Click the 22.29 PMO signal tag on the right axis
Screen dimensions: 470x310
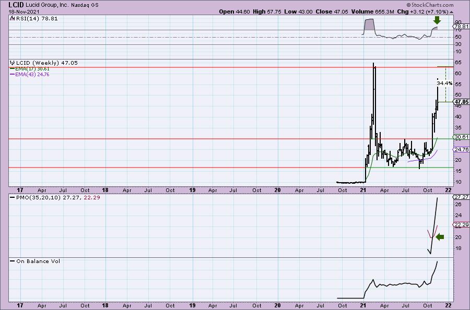[461, 224]
